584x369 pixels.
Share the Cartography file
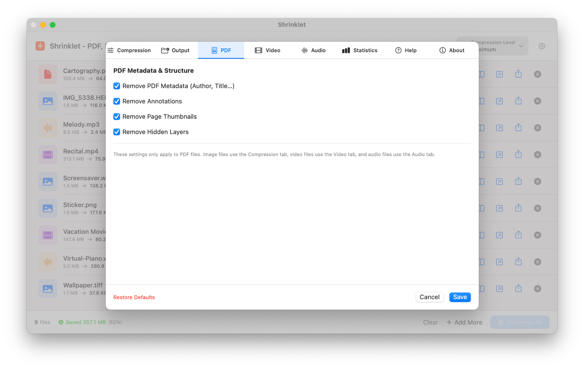pos(518,74)
